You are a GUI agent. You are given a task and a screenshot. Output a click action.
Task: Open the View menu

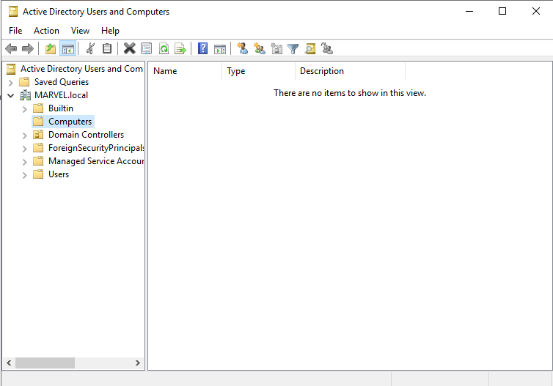[80, 31]
